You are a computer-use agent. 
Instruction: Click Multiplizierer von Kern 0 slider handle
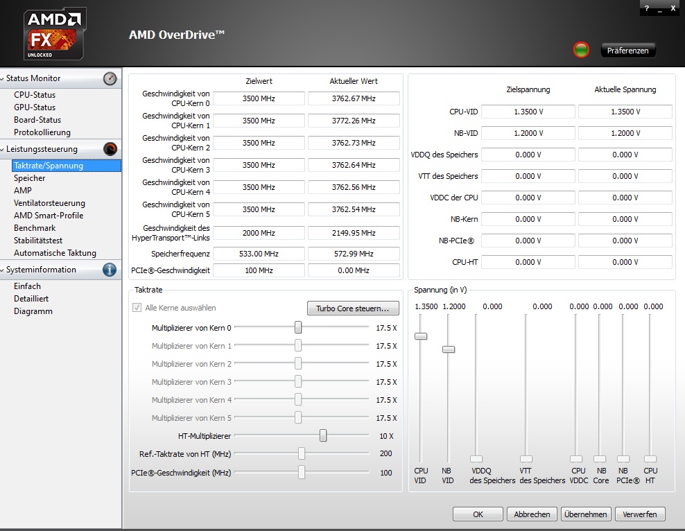[x=298, y=327]
